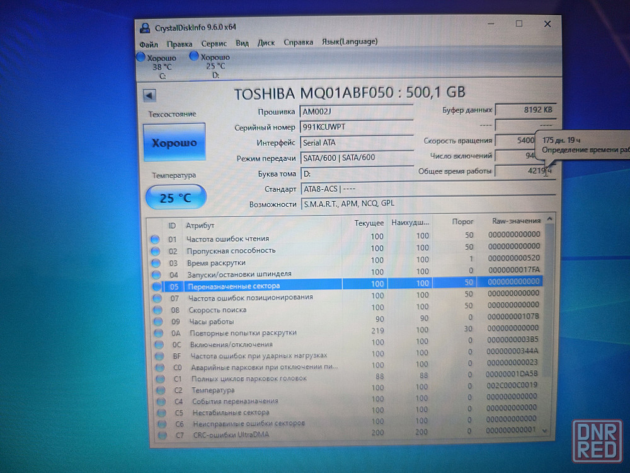Click the scrollbar down arrow in attribute list
The width and height of the screenshot is (630, 473).
point(545,430)
